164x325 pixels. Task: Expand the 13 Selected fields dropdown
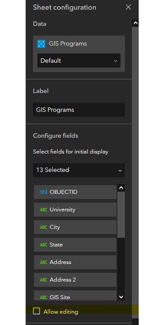(x=79, y=170)
